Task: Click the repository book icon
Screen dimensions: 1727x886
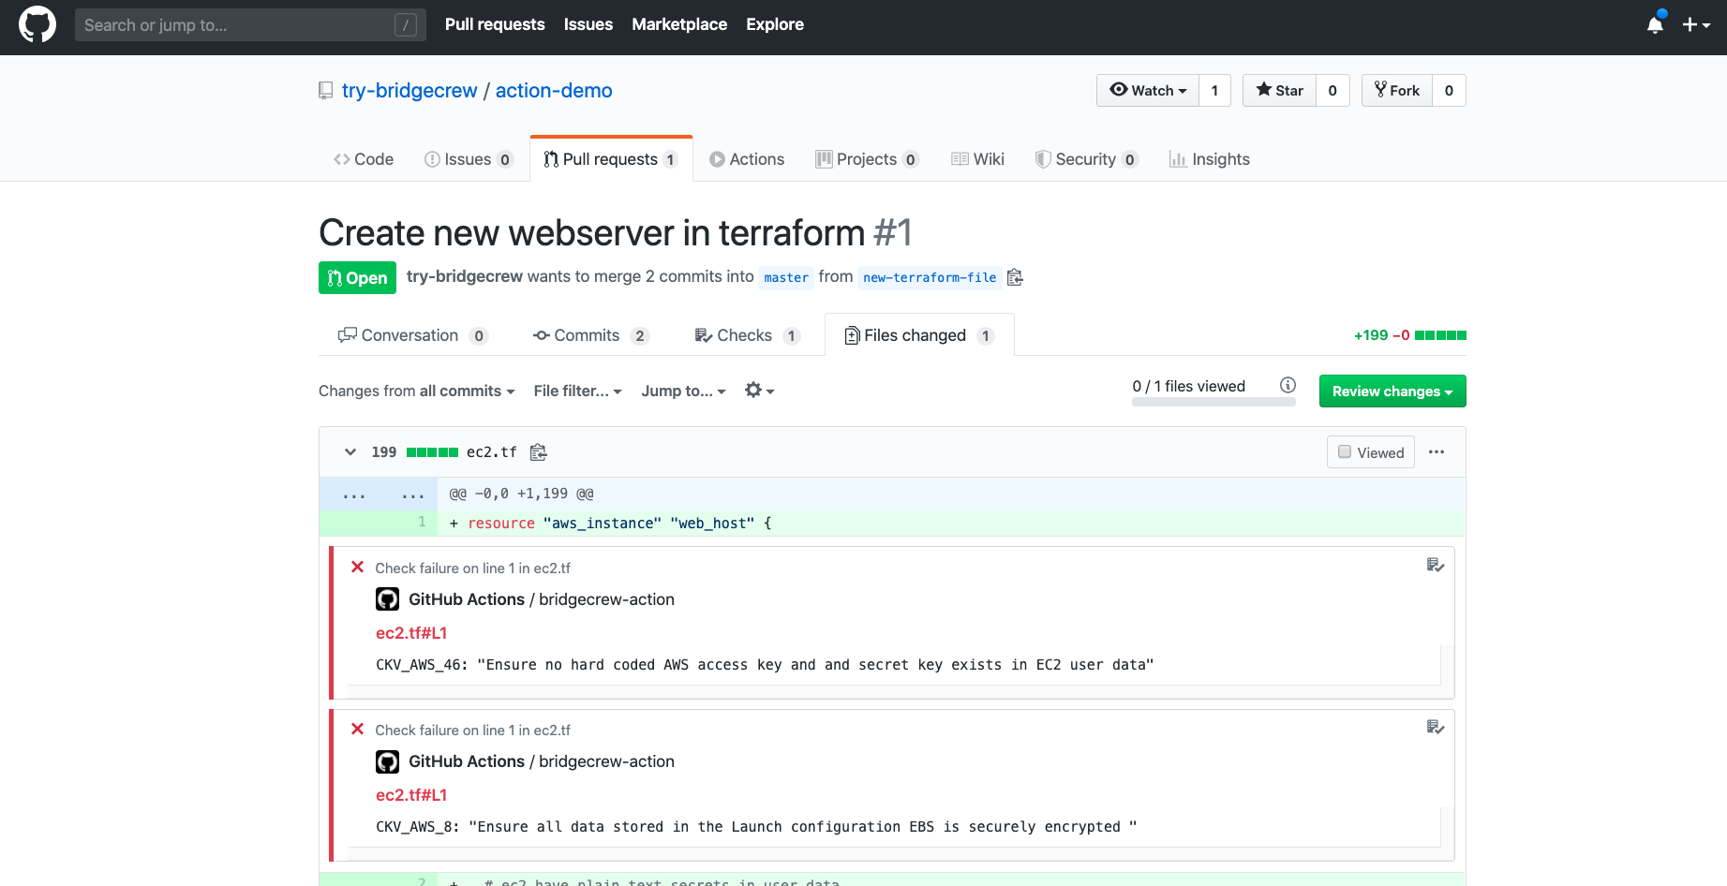Action: (x=326, y=91)
